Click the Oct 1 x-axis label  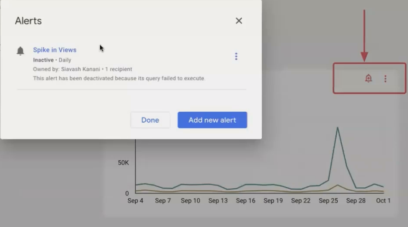point(383,201)
